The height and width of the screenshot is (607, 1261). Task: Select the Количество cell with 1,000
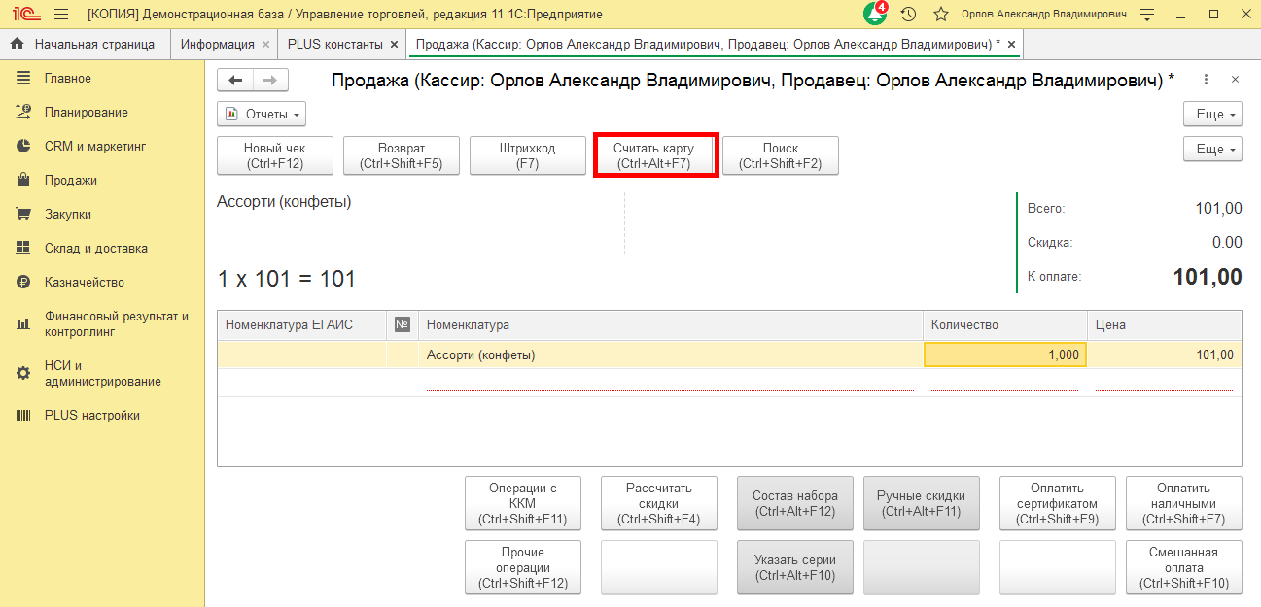(1004, 354)
